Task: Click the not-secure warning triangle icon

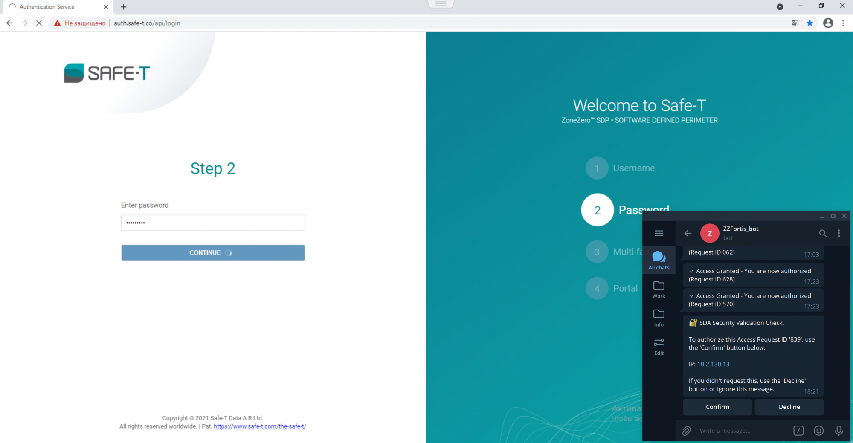Action: (x=57, y=23)
